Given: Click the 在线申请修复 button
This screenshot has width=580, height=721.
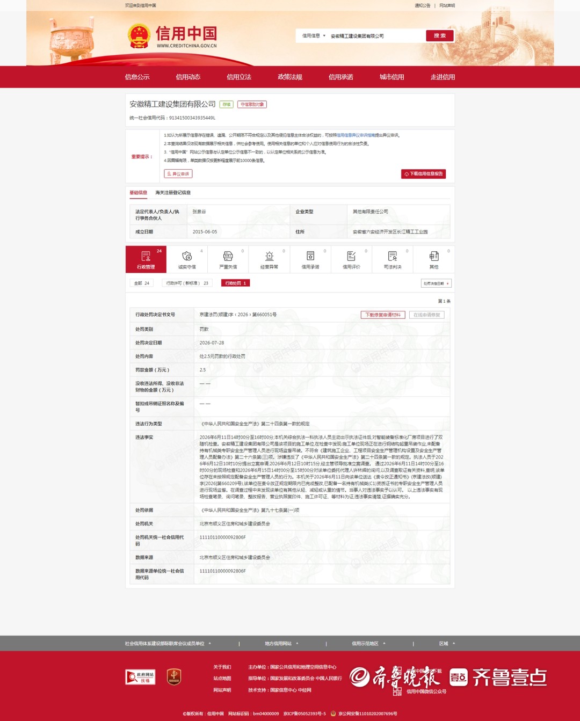Looking at the screenshot, I should point(426,315).
